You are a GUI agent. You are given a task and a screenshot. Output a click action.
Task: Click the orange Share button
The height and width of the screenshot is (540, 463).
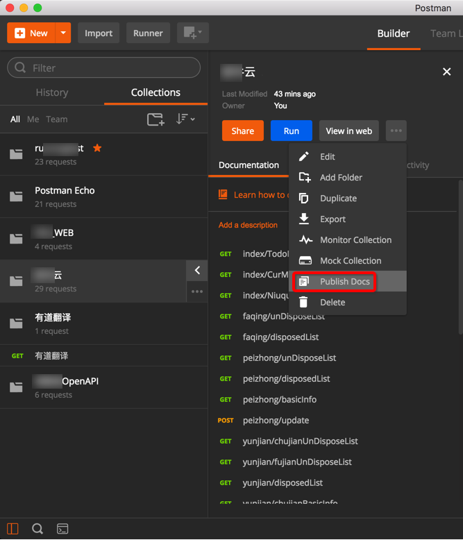click(243, 131)
